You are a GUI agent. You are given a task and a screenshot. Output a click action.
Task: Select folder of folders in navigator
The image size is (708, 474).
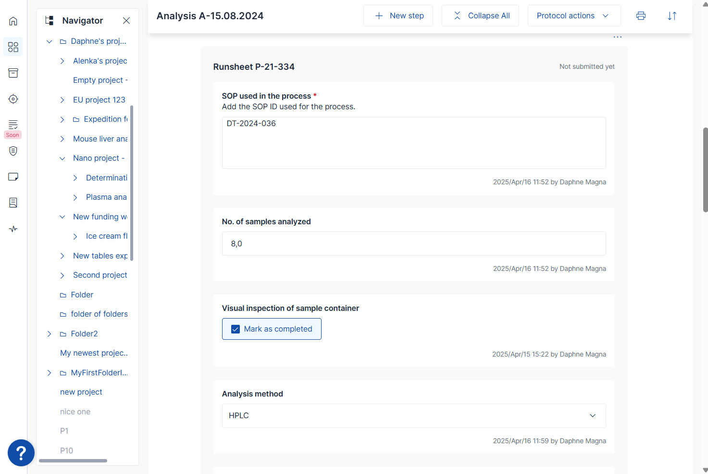coord(99,314)
